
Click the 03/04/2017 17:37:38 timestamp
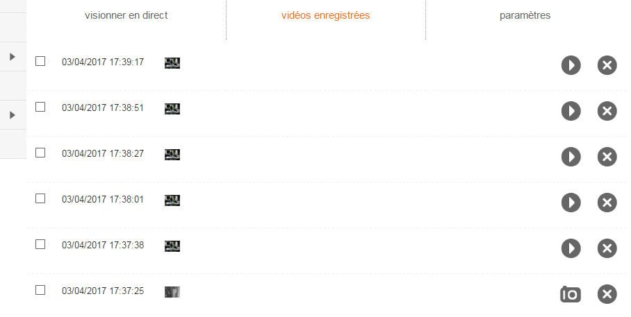point(103,245)
